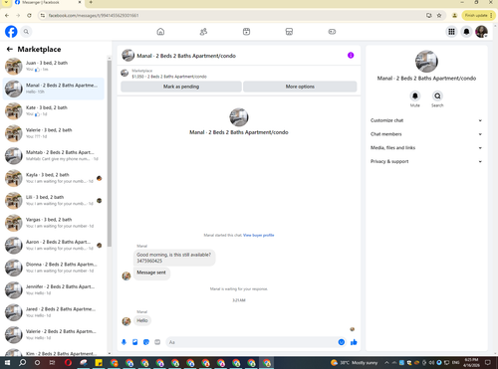Choose a sticker from the composer
The height and width of the screenshot is (369, 498).
(x=146, y=342)
